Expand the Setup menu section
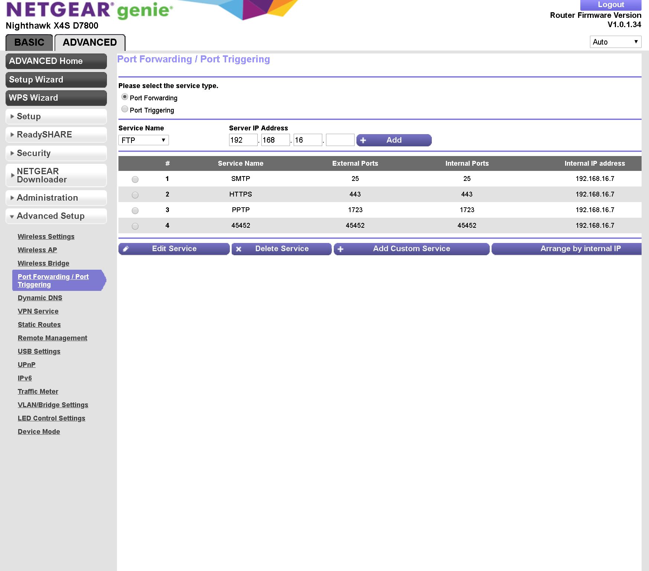The height and width of the screenshot is (571, 649). click(56, 116)
